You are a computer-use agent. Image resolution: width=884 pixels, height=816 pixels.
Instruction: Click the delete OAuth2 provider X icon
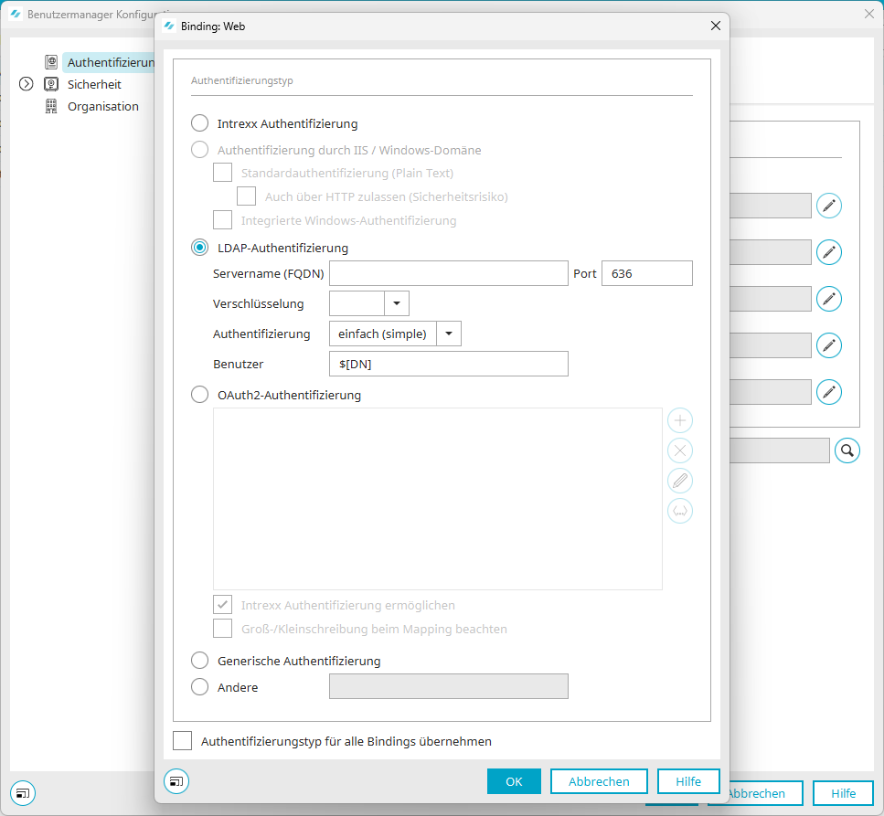point(680,450)
